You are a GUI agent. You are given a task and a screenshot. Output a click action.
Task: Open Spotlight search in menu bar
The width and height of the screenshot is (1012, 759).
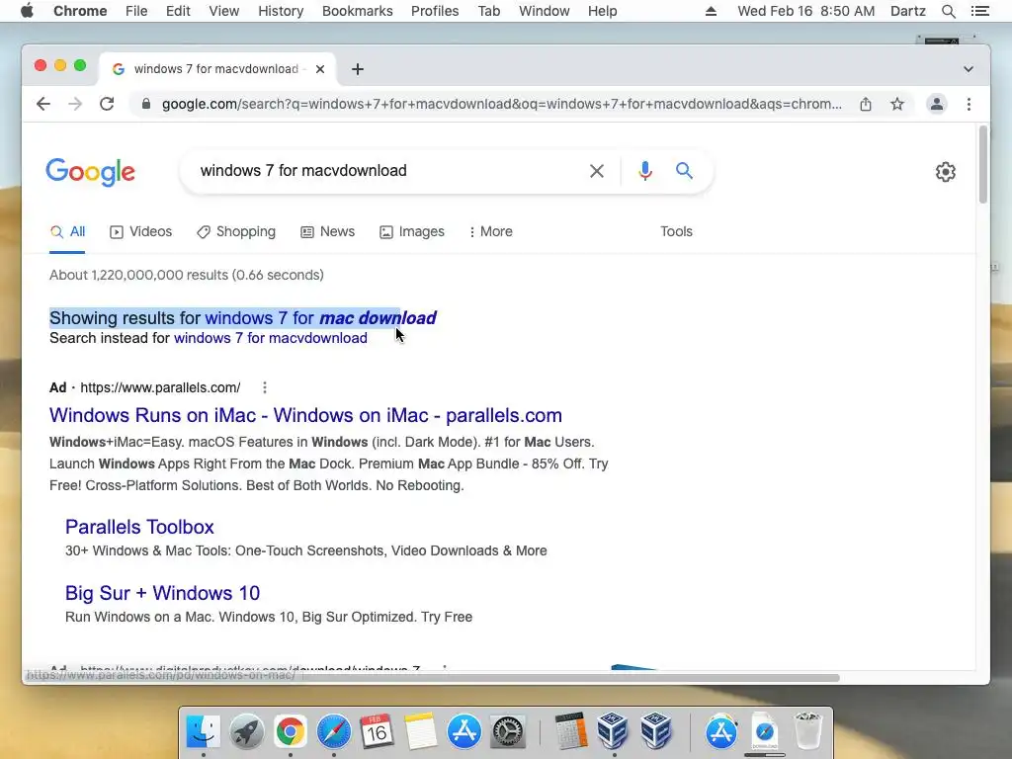click(x=948, y=11)
